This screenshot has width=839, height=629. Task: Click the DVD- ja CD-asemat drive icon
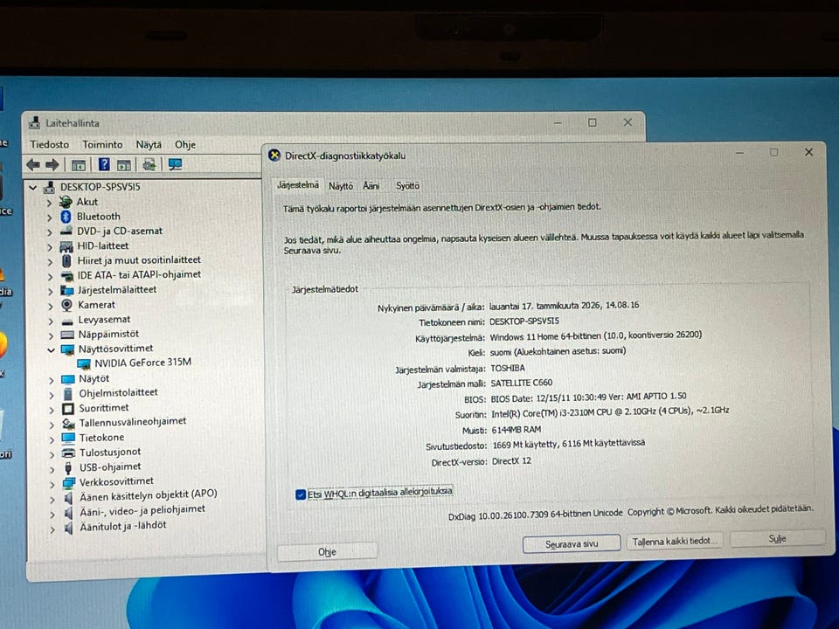point(66,231)
